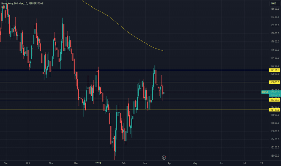Click the Sep label on the time axis
Viewport: 281px width, 166px height.
(6, 163)
